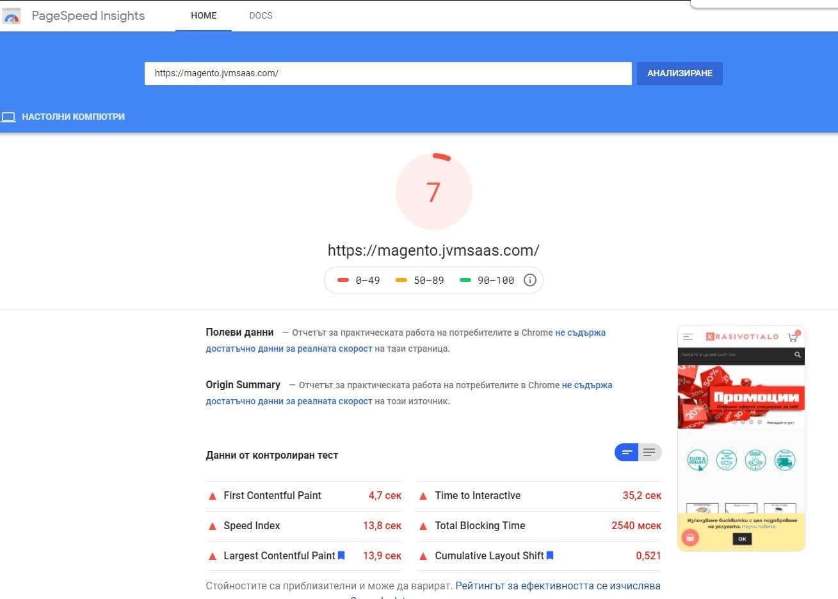Click the Cumulative Layout Shift bookmark icon
This screenshot has height=599, width=838.
(550, 555)
